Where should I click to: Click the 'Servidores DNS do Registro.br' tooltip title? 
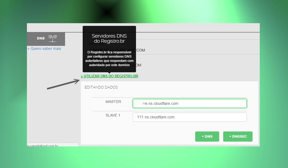pyautogui.click(x=109, y=38)
